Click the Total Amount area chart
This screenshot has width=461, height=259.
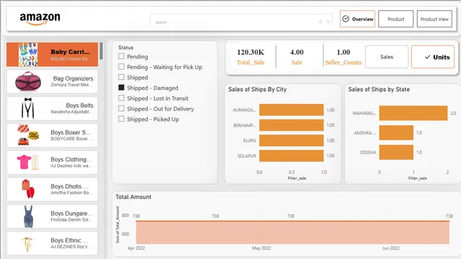292,232
